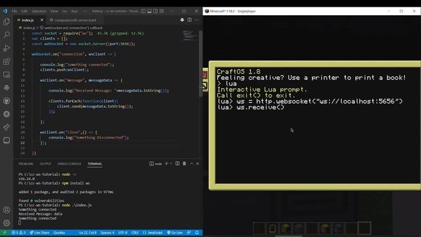This screenshot has height=237, width=421.
Task: Click the remote window status indicator
Action: (x=5, y=232)
